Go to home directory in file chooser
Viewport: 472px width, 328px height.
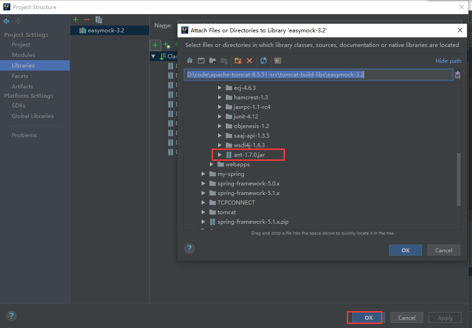point(190,61)
